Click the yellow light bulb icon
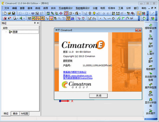This screenshot has height=122, width=159. pos(94,13)
